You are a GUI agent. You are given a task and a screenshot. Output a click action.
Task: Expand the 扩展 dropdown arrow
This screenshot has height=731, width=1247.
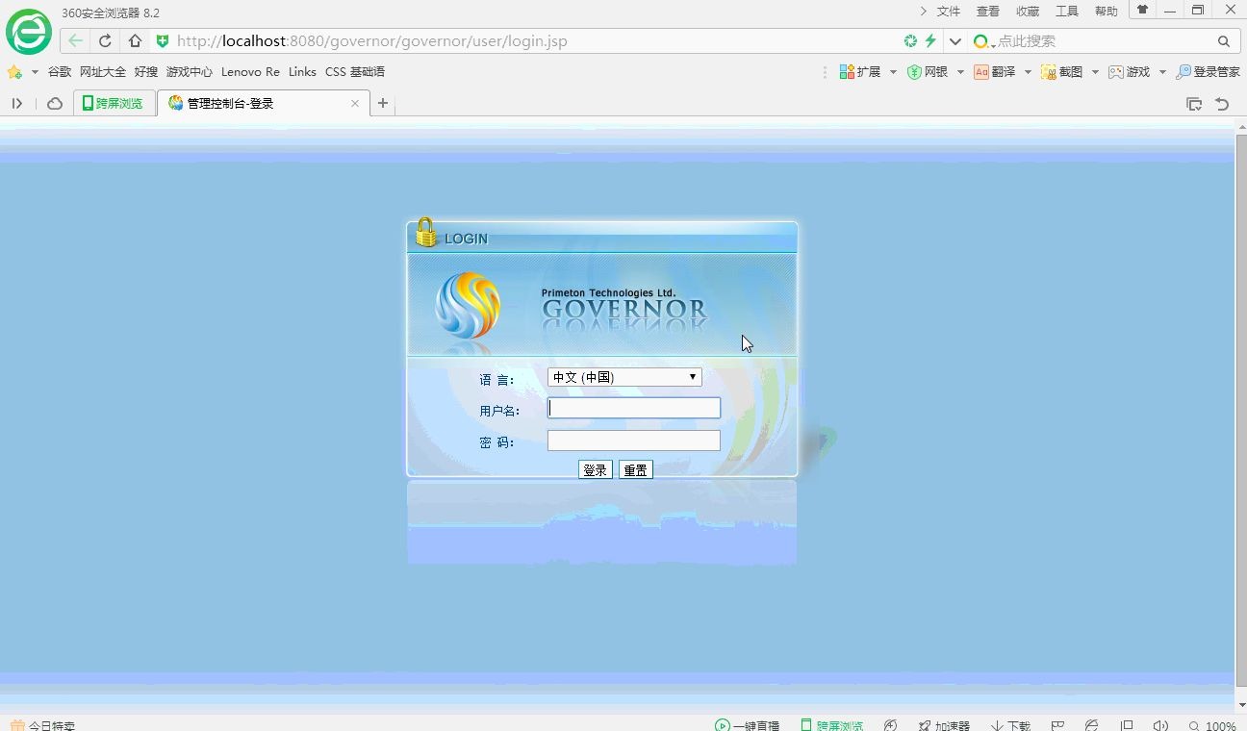[x=893, y=72]
